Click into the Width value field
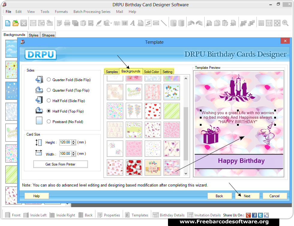Screen dimensions: 294x226 (x=65, y=154)
